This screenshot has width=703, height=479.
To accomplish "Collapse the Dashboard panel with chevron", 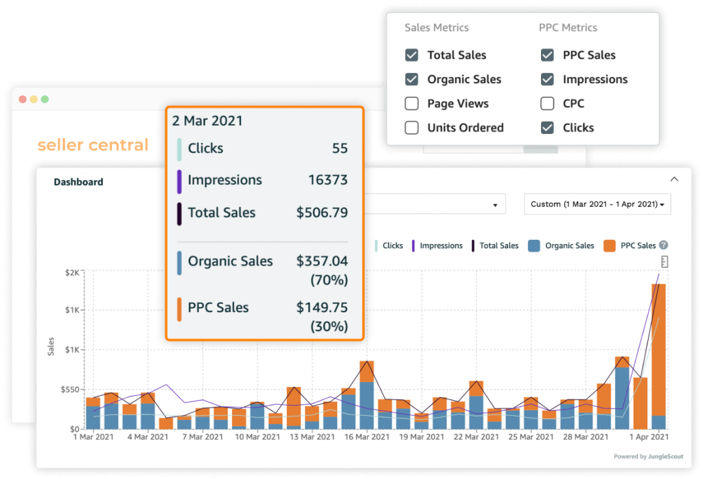I will click(x=674, y=179).
